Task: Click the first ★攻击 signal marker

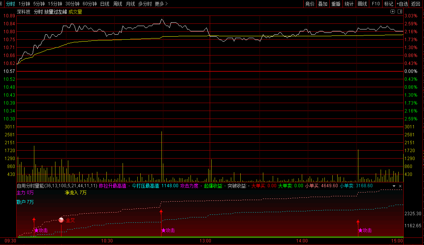Action: coord(41,230)
